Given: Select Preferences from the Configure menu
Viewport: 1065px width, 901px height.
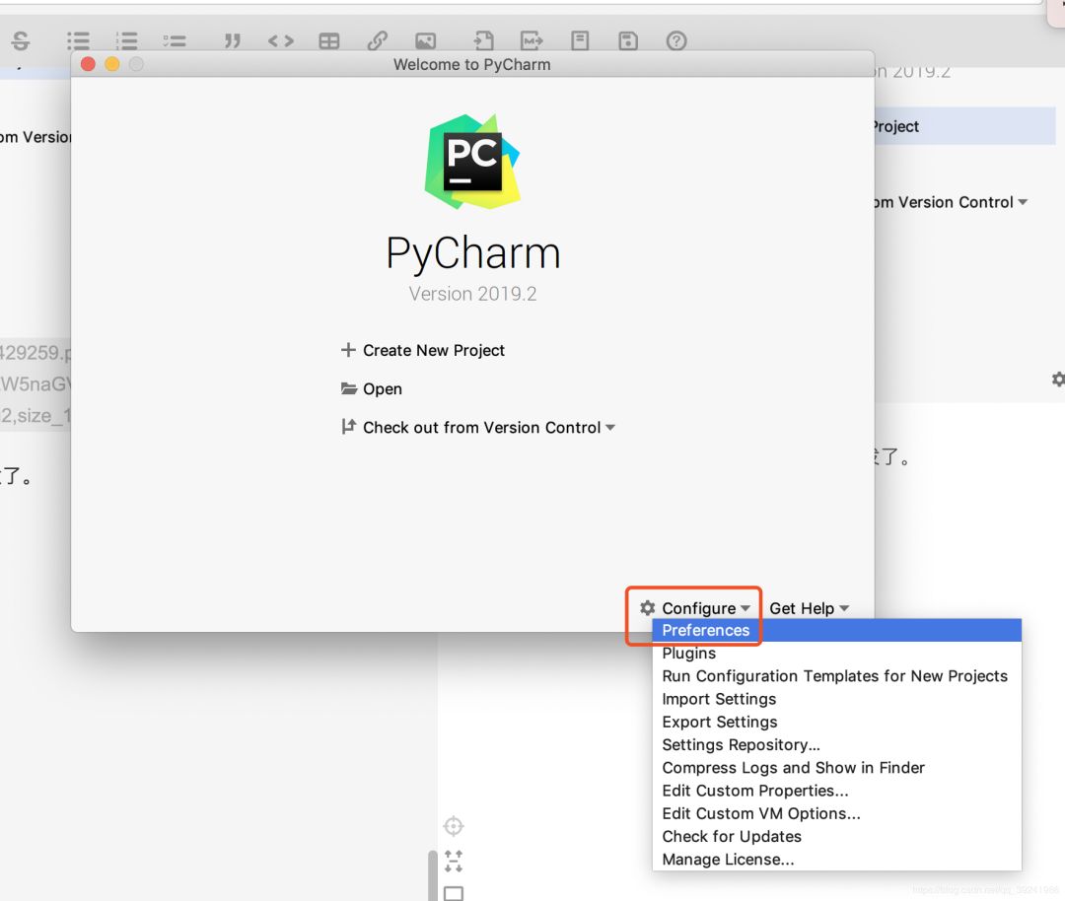Looking at the screenshot, I should coord(837,630).
